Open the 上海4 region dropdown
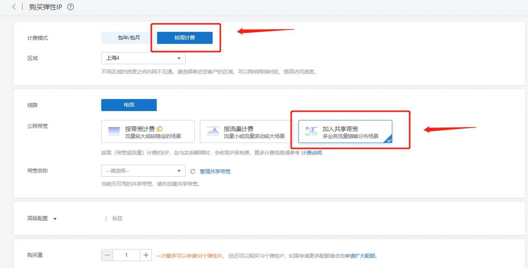528x268 pixels. click(143, 58)
